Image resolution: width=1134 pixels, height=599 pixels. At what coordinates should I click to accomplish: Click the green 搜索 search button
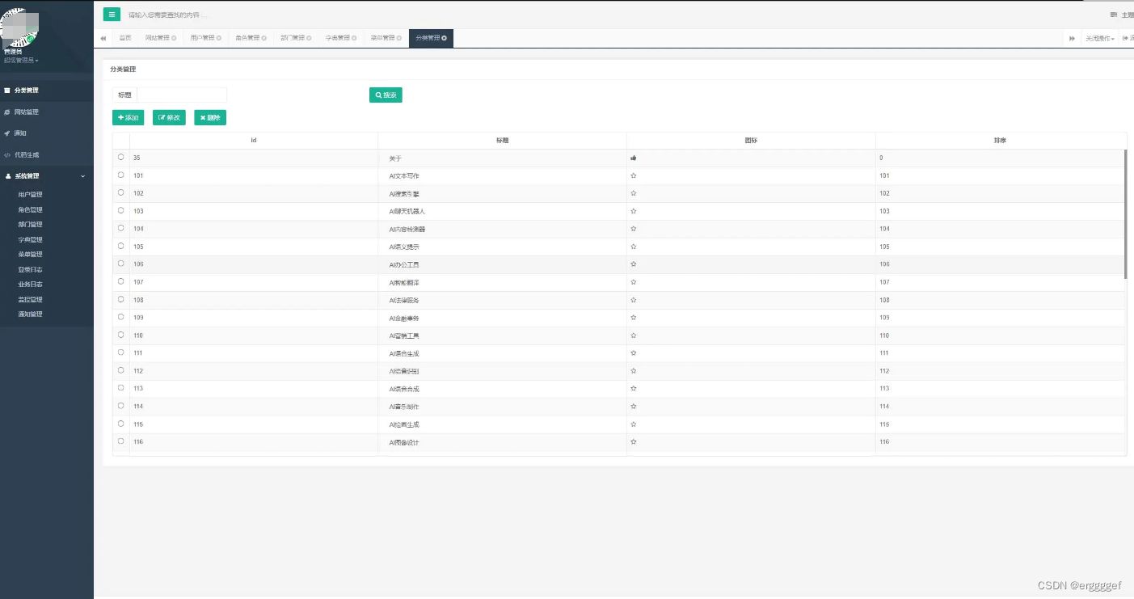tap(386, 95)
